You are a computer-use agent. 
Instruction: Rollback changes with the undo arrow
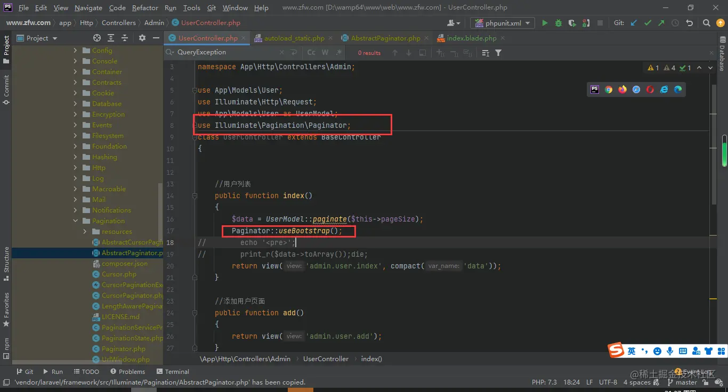coord(689,23)
